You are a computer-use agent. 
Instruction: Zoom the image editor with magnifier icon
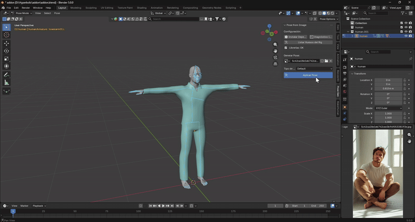pos(409,135)
